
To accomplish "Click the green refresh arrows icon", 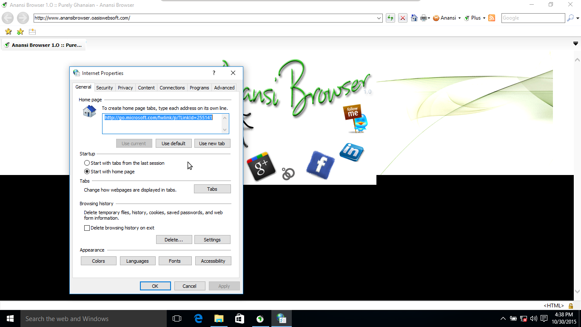I will pyautogui.click(x=390, y=18).
